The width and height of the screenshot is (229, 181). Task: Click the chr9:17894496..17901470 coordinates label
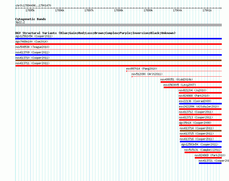tap(33, 5)
